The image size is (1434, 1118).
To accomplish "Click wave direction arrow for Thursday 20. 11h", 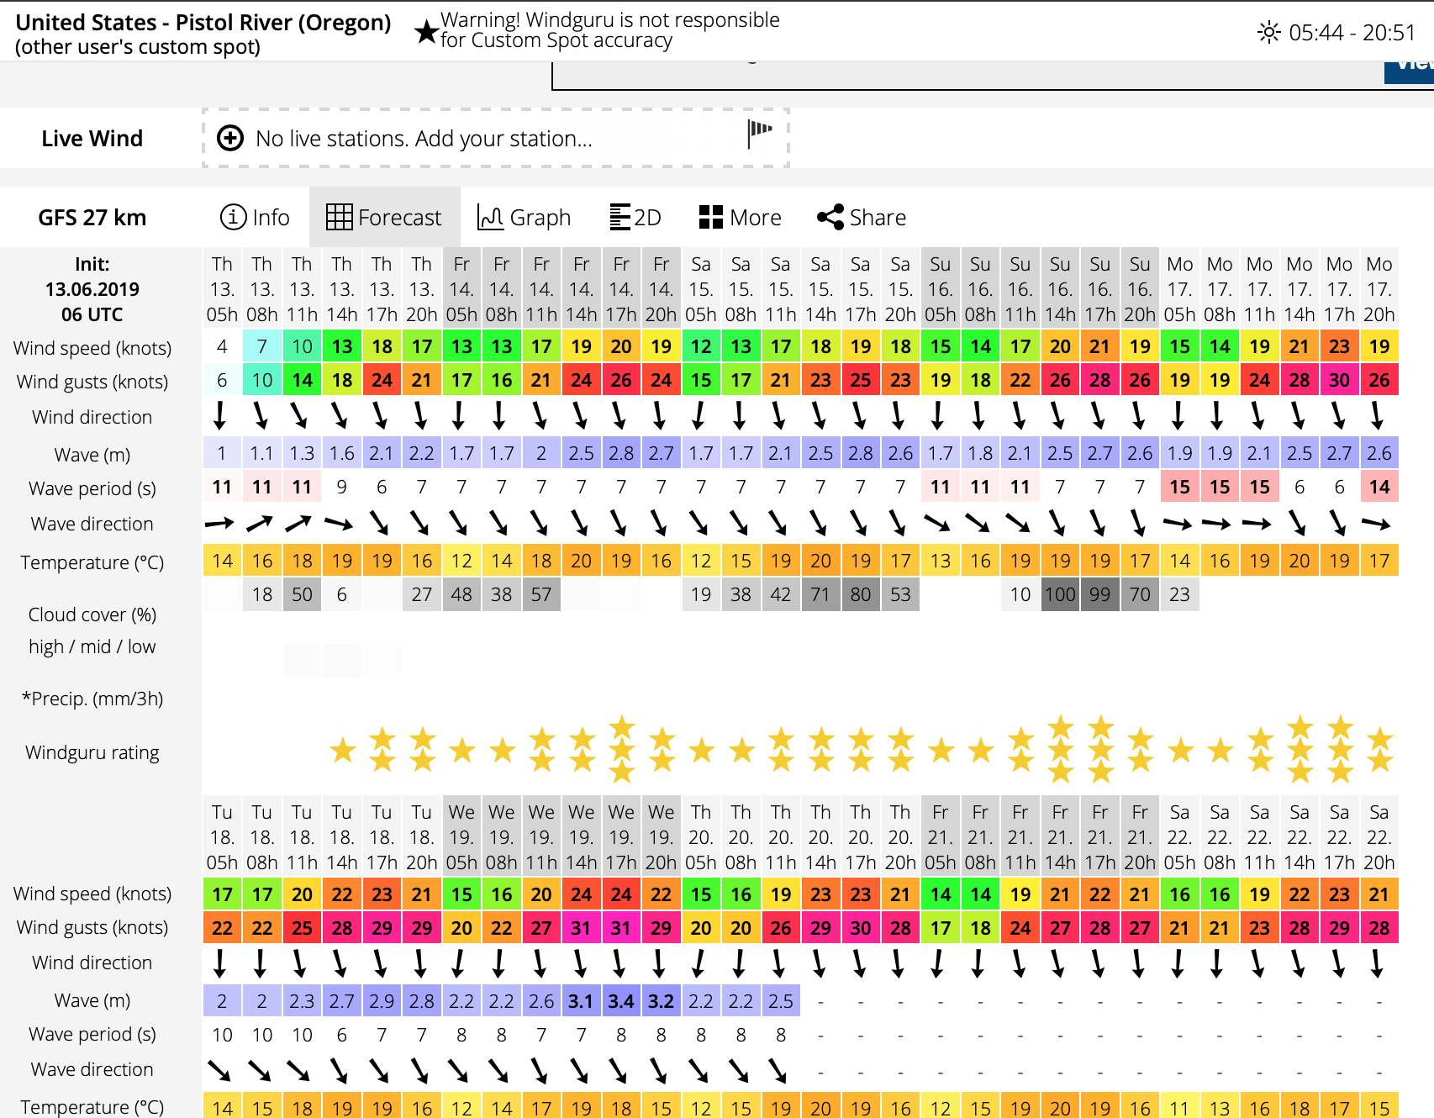I will point(779,1070).
